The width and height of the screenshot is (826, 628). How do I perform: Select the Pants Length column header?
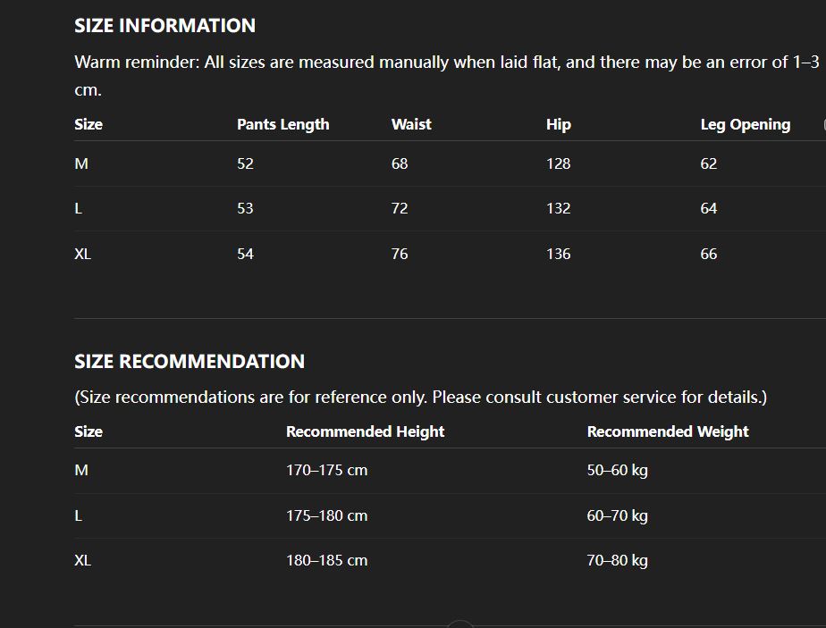[282, 125]
